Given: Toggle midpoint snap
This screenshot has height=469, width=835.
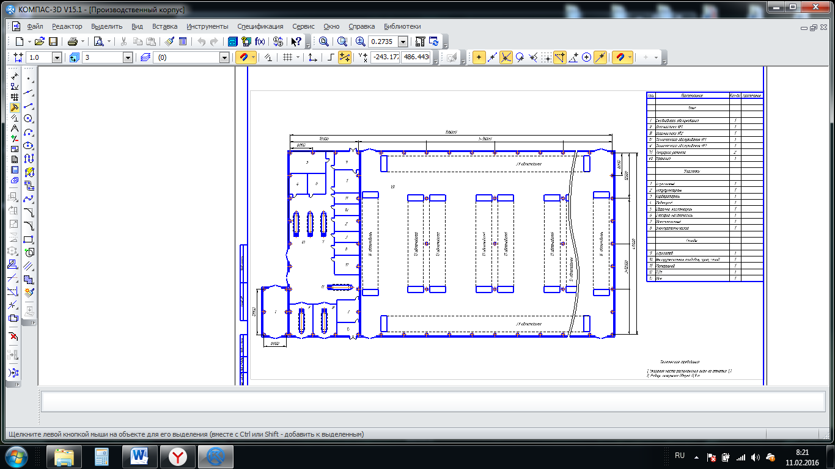Looking at the screenshot, I should tap(492, 57).
